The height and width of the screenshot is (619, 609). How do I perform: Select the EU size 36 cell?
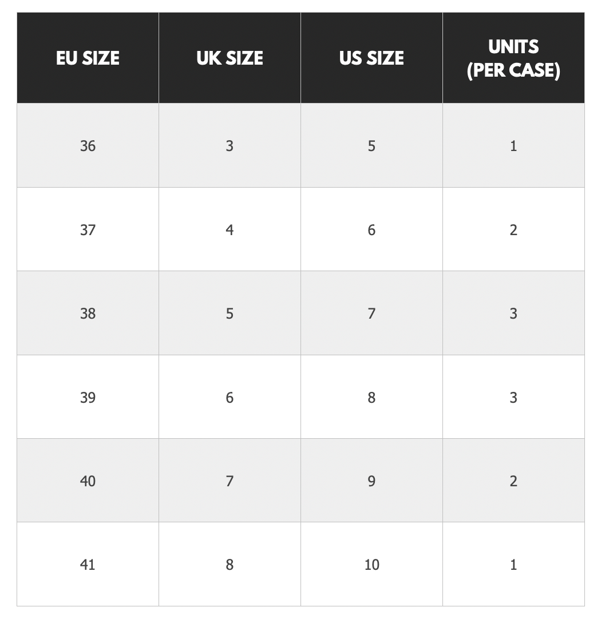(88, 146)
